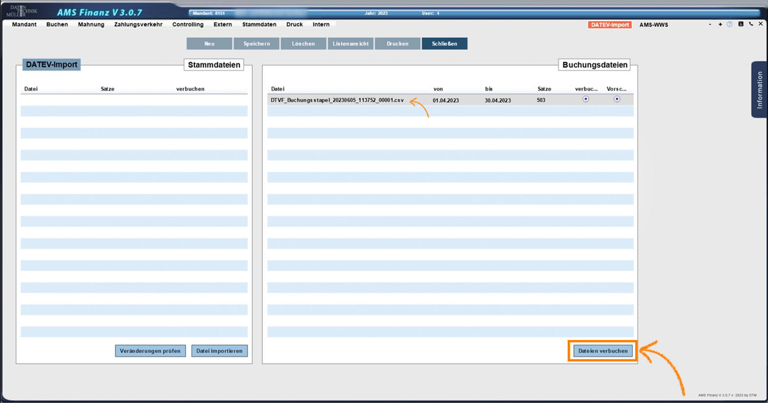
Task: Click the Datentechnik Müller logo
Action: (24, 11)
